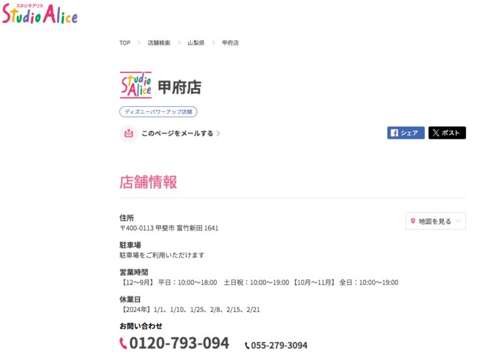Select text 駐車場をご利用いただけます
Screen dimensions: 488x357
[162, 255]
